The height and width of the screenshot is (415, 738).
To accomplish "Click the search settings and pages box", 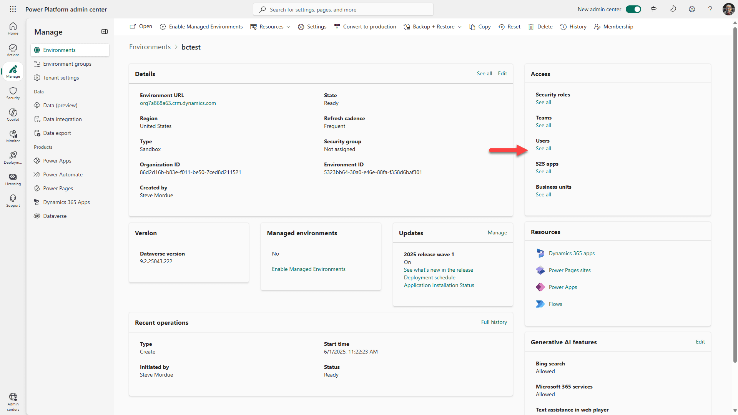I will [x=343, y=10].
